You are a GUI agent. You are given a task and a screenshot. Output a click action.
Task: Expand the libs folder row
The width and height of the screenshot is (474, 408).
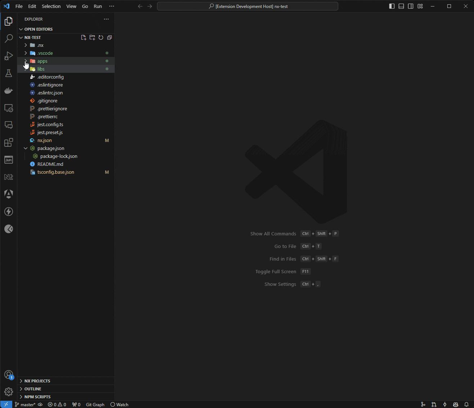[x=66, y=69]
